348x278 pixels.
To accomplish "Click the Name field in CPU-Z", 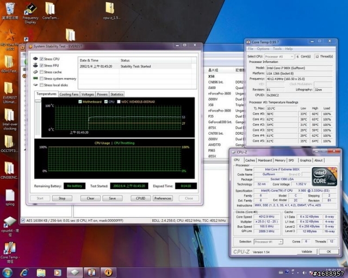I will click(282, 169).
